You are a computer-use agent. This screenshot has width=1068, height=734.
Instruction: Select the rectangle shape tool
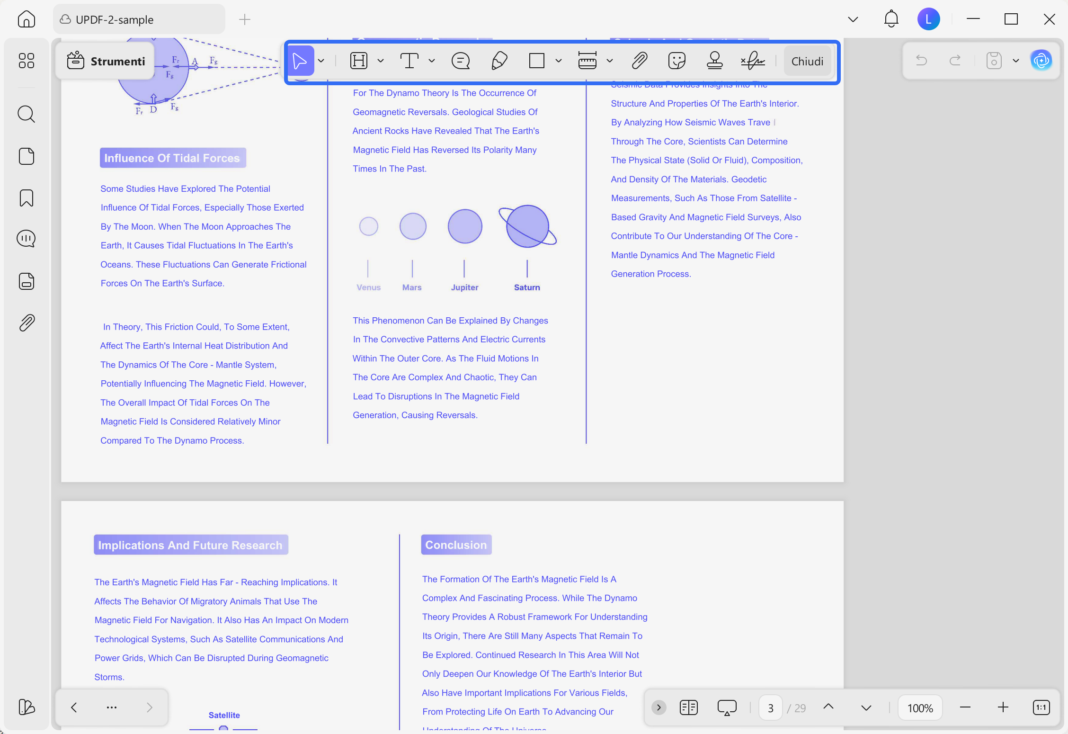[x=537, y=61]
